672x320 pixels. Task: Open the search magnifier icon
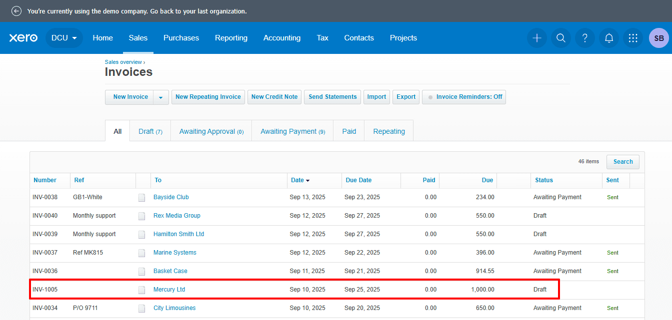click(x=560, y=38)
